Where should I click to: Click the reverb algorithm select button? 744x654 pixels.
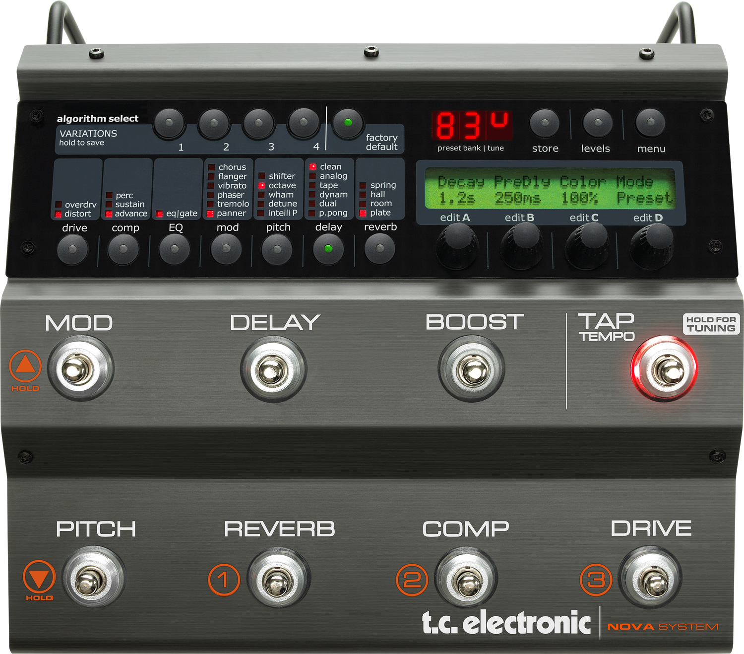pyautogui.click(x=380, y=248)
